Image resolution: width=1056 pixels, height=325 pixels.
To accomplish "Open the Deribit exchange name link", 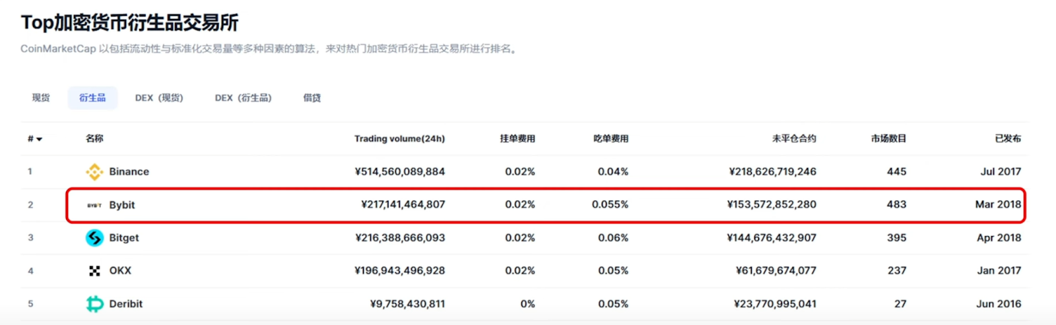I will pos(125,304).
